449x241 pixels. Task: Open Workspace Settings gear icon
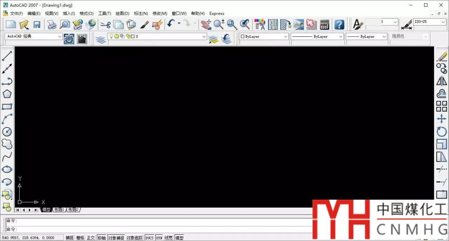(69, 39)
